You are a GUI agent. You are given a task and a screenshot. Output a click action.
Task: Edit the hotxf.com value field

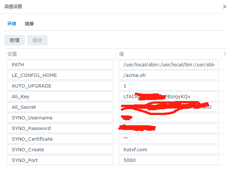[x=168, y=150]
